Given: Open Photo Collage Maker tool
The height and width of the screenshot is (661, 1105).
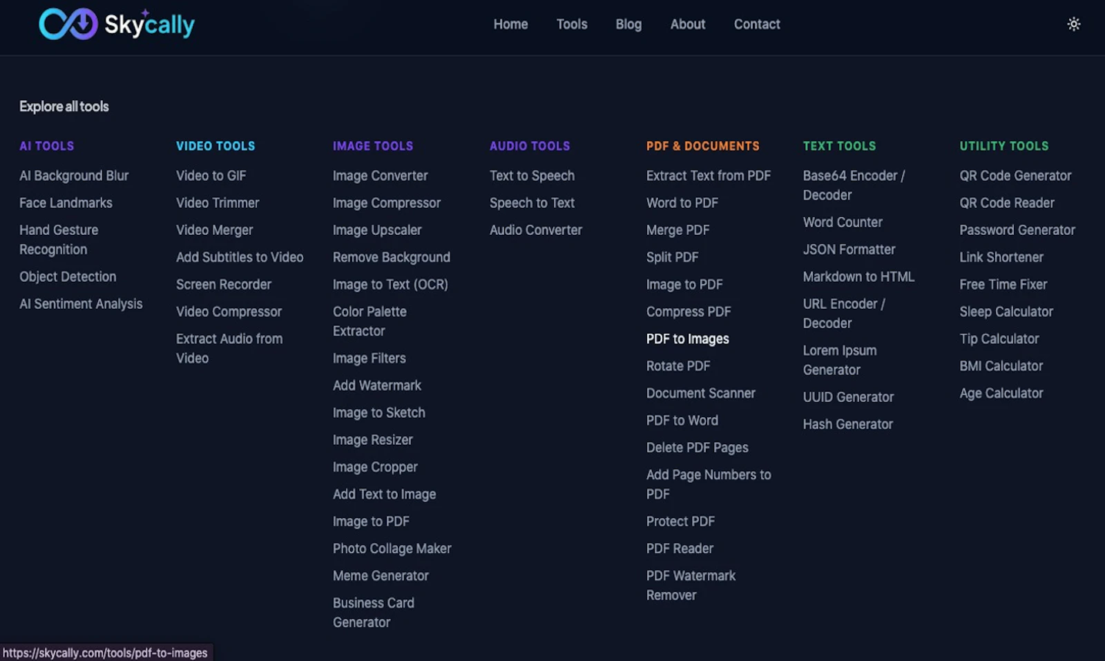Looking at the screenshot, I should 392,548.
